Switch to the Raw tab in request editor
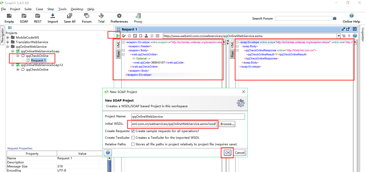The image size is (366, 172). 118,54
